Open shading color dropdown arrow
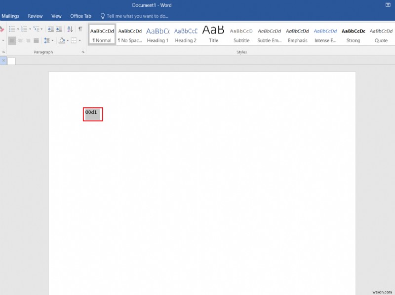The height and width of the screenshot is (295, 395). [x=68, y=40]
